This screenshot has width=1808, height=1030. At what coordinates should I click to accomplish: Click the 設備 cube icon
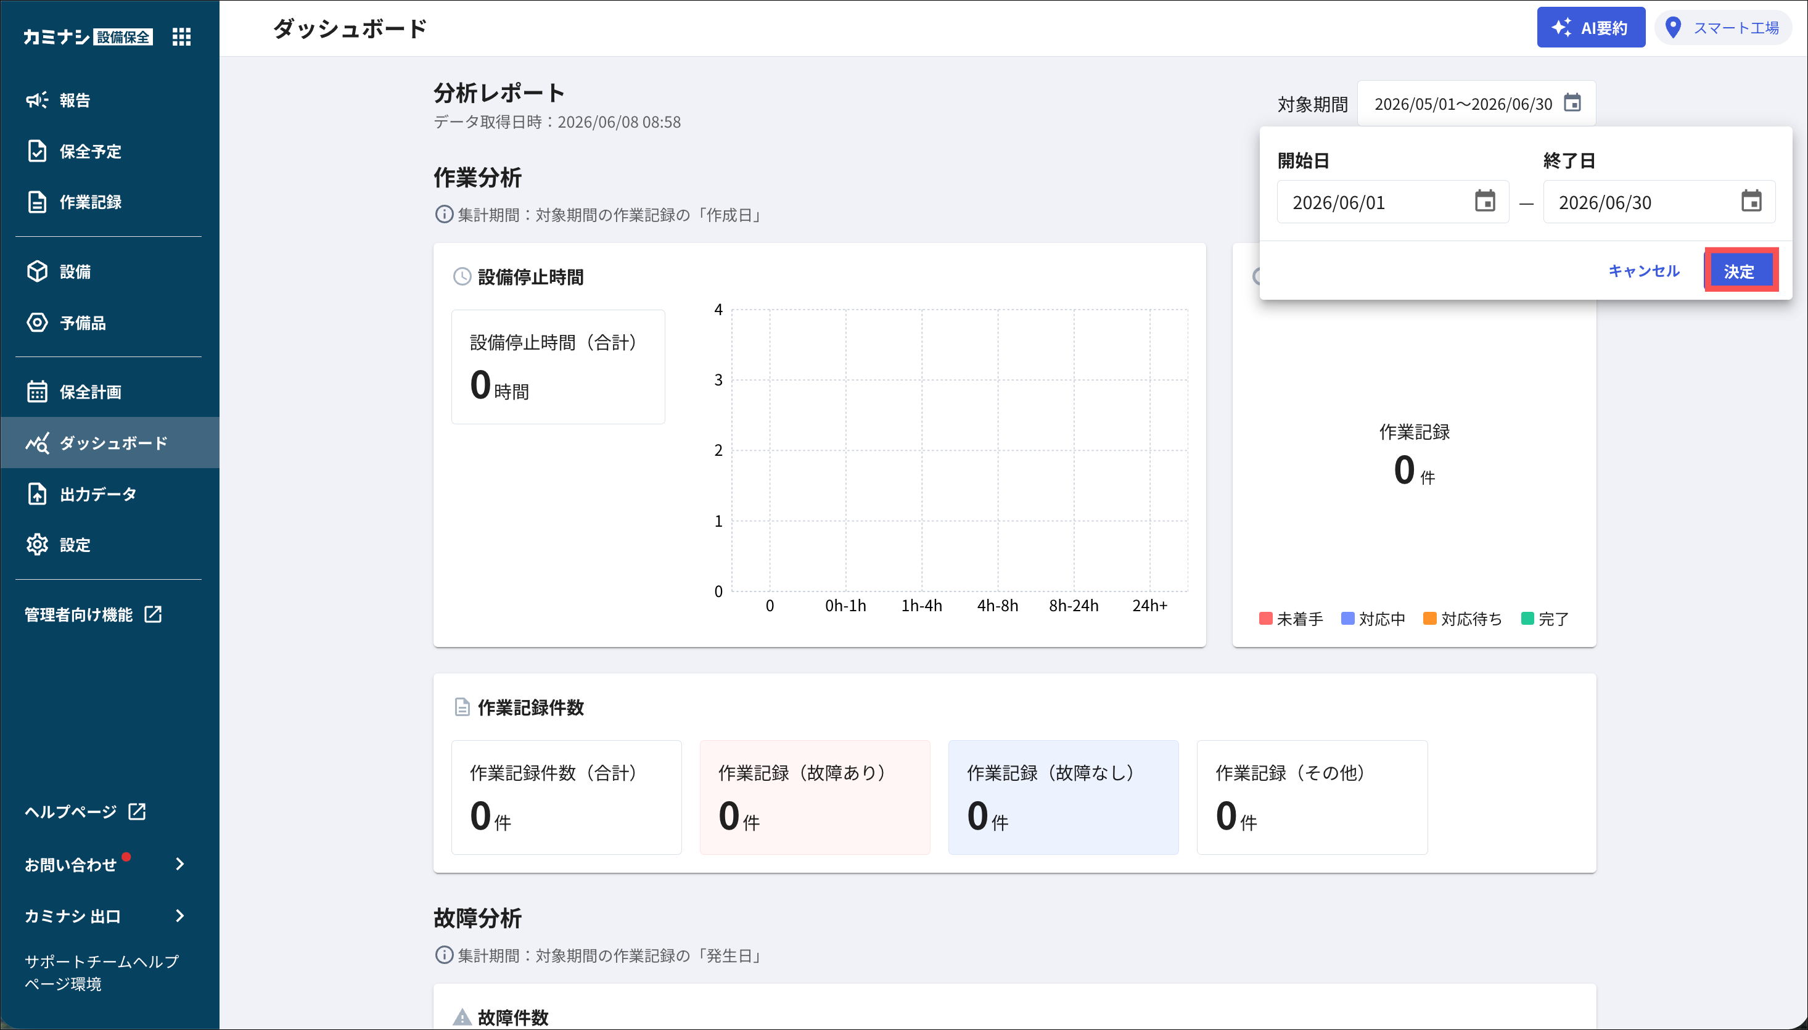[37, 271]
